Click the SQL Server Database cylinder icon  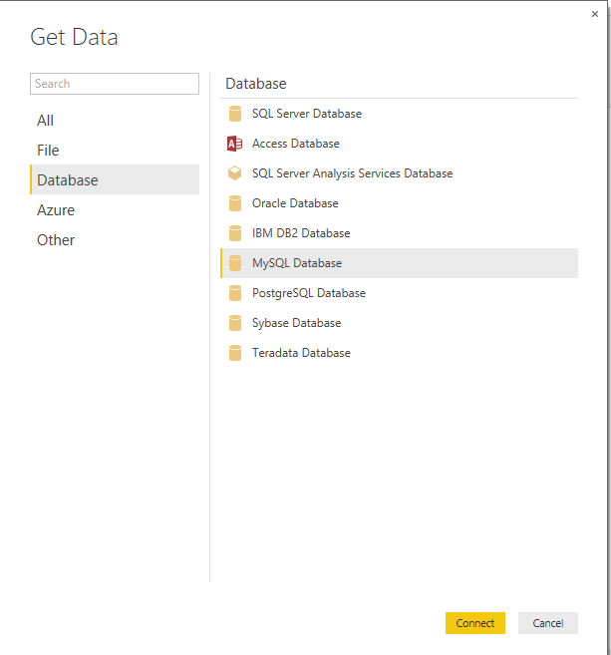click(235, 114)
